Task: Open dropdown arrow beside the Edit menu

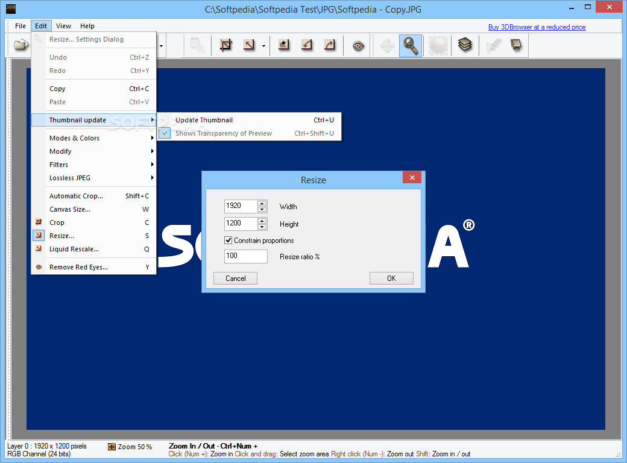Action: click(161, 46)
